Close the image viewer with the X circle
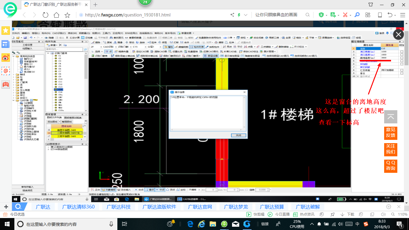This screenshot has height=230, width=409. pyautogui.click(x=398, y=35)
